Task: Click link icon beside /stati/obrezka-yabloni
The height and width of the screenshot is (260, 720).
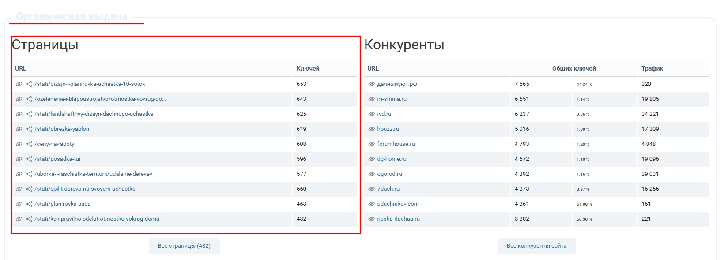Action: pos(19,129)
